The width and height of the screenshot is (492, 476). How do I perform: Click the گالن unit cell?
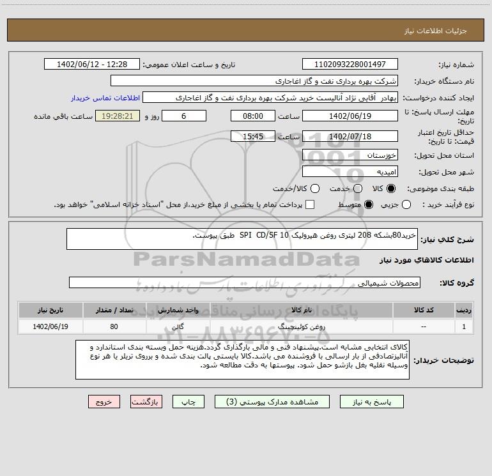178,326
